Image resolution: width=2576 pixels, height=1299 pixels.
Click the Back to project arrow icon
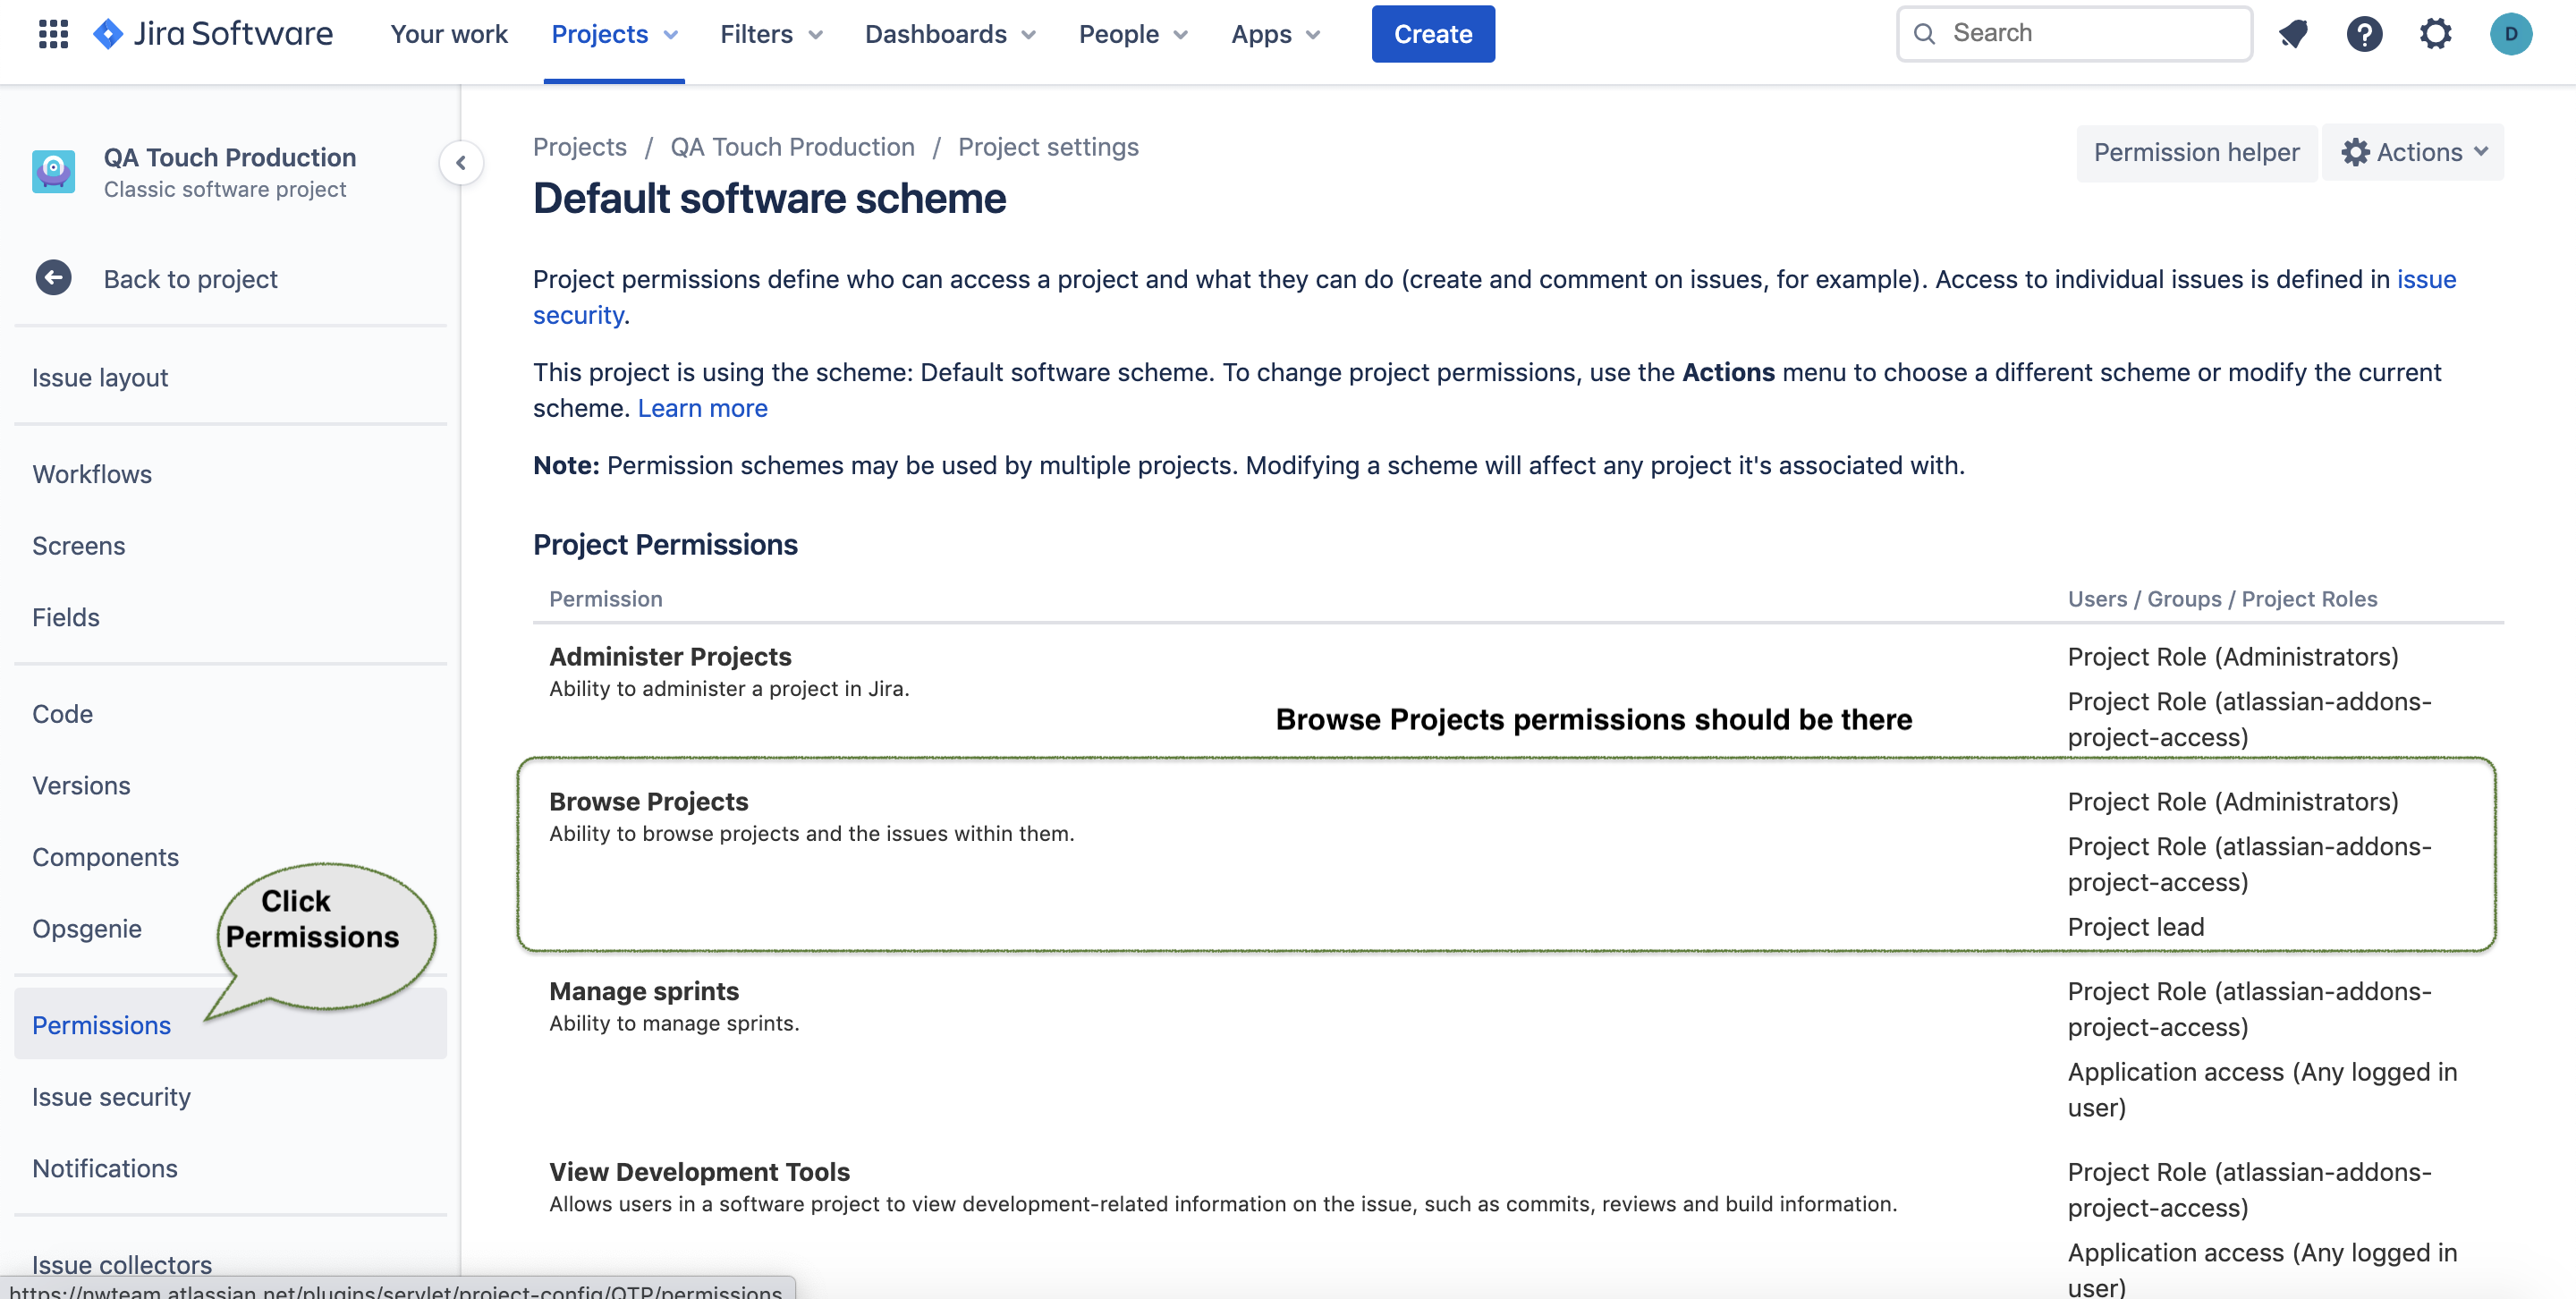pyautogui.click(x=53, y=278)
